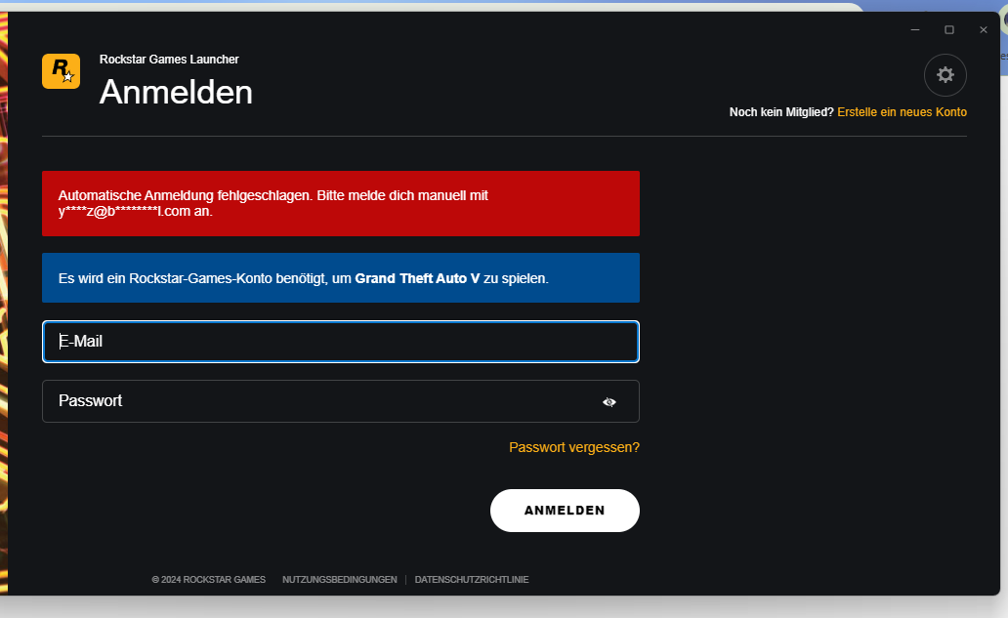Click the ANMELDEN button
Viewport: 1008px width, 618px height.
565,511
